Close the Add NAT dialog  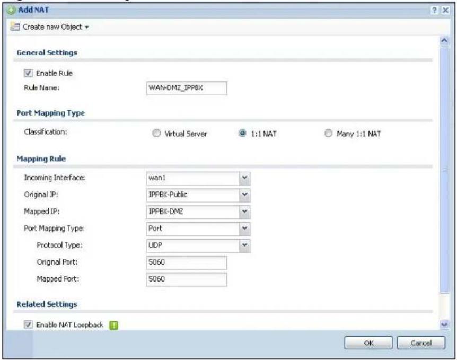pos(446,10)
